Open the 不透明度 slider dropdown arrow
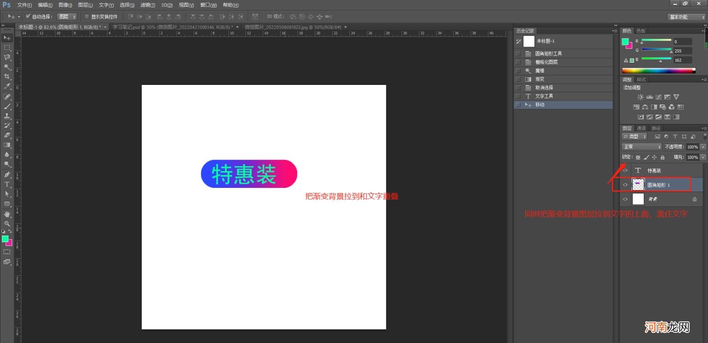Image resolution: width=708 pixels, height=343 pixels. pos(703,147)
